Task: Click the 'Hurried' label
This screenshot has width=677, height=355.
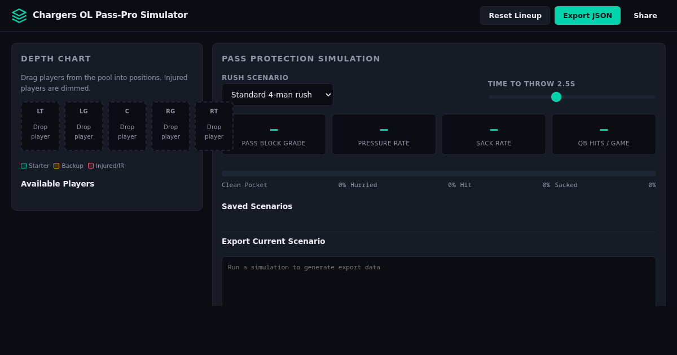Action: 363,185
